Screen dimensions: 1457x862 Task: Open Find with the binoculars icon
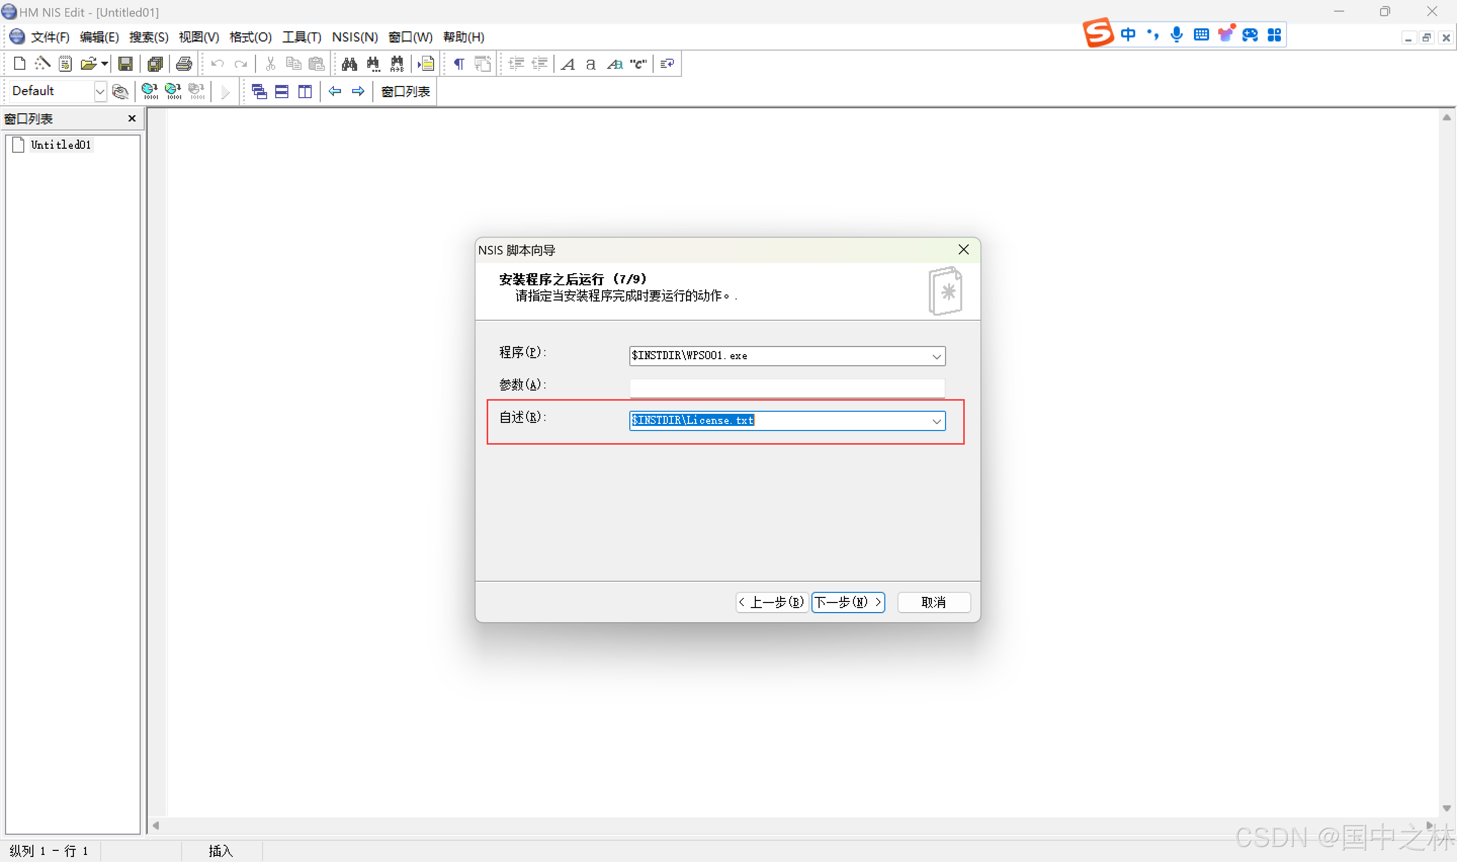pyautogui.click(x=350, y=63)
